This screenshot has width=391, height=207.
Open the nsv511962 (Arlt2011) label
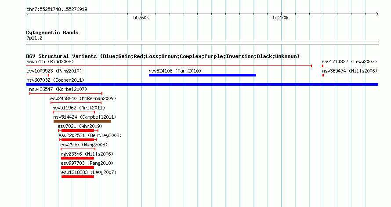(x=79, y=108)
